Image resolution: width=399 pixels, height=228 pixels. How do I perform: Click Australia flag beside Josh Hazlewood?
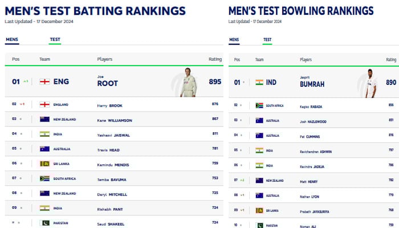[x=260, y=120]
